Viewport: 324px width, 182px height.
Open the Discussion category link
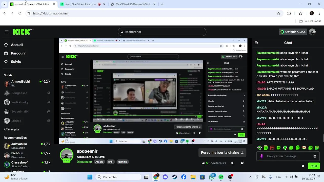[x=84, y=162]
